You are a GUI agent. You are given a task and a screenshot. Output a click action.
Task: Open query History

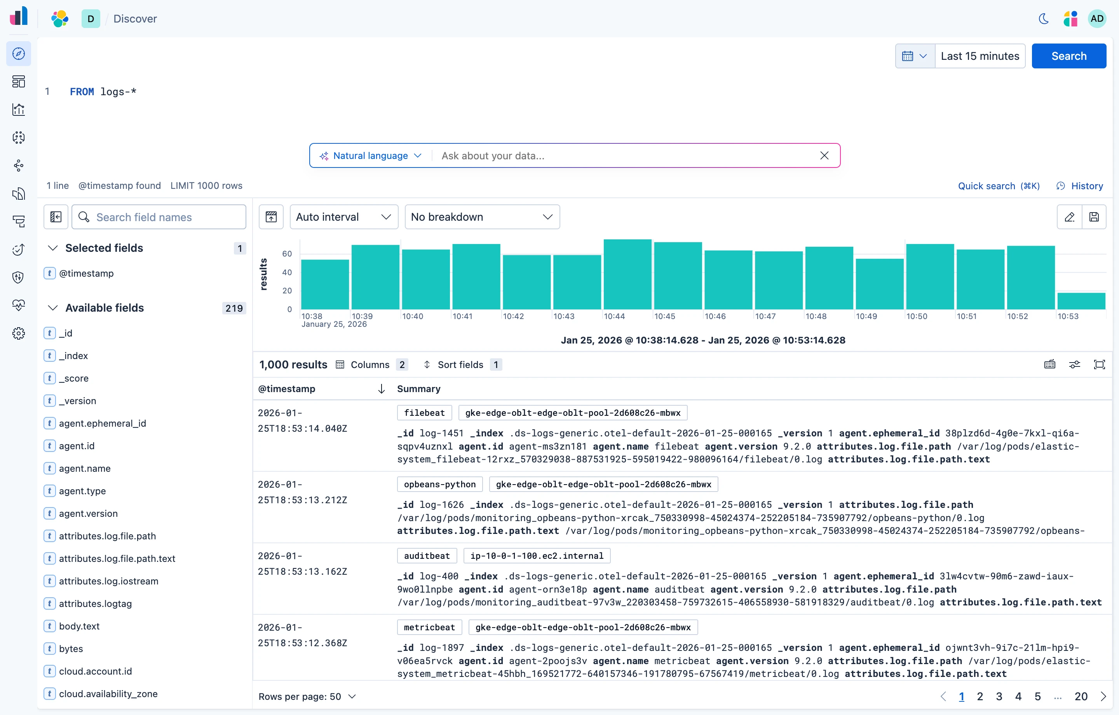1080,186
